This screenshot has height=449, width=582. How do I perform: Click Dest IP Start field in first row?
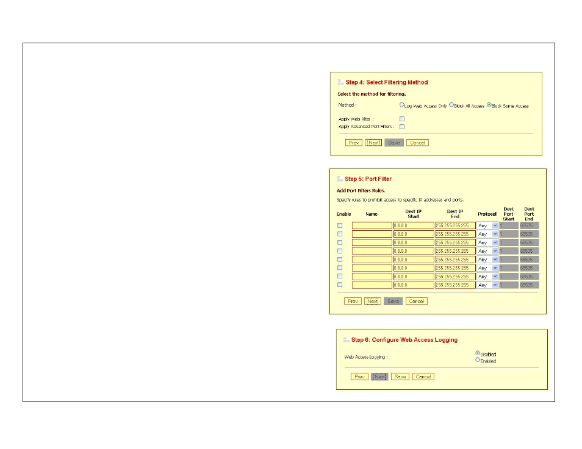tap(414, 225)
